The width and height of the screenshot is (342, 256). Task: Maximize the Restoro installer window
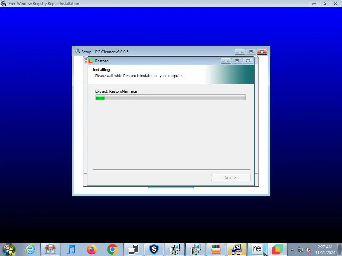[x=237, y=61]
